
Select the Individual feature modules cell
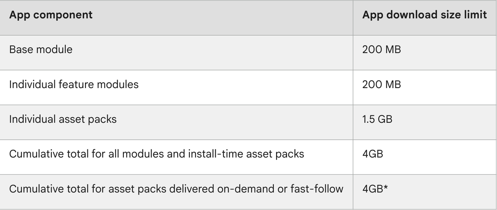tap(74, 84)
